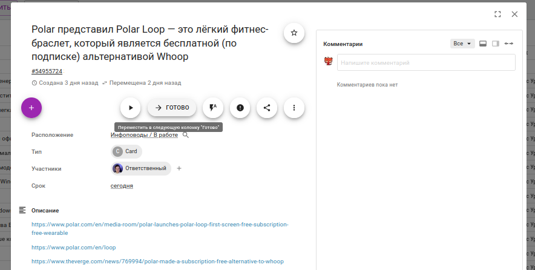The image size is (535, 270).
Task: Open the theverge.com article link
Action: tap(157, 262)
